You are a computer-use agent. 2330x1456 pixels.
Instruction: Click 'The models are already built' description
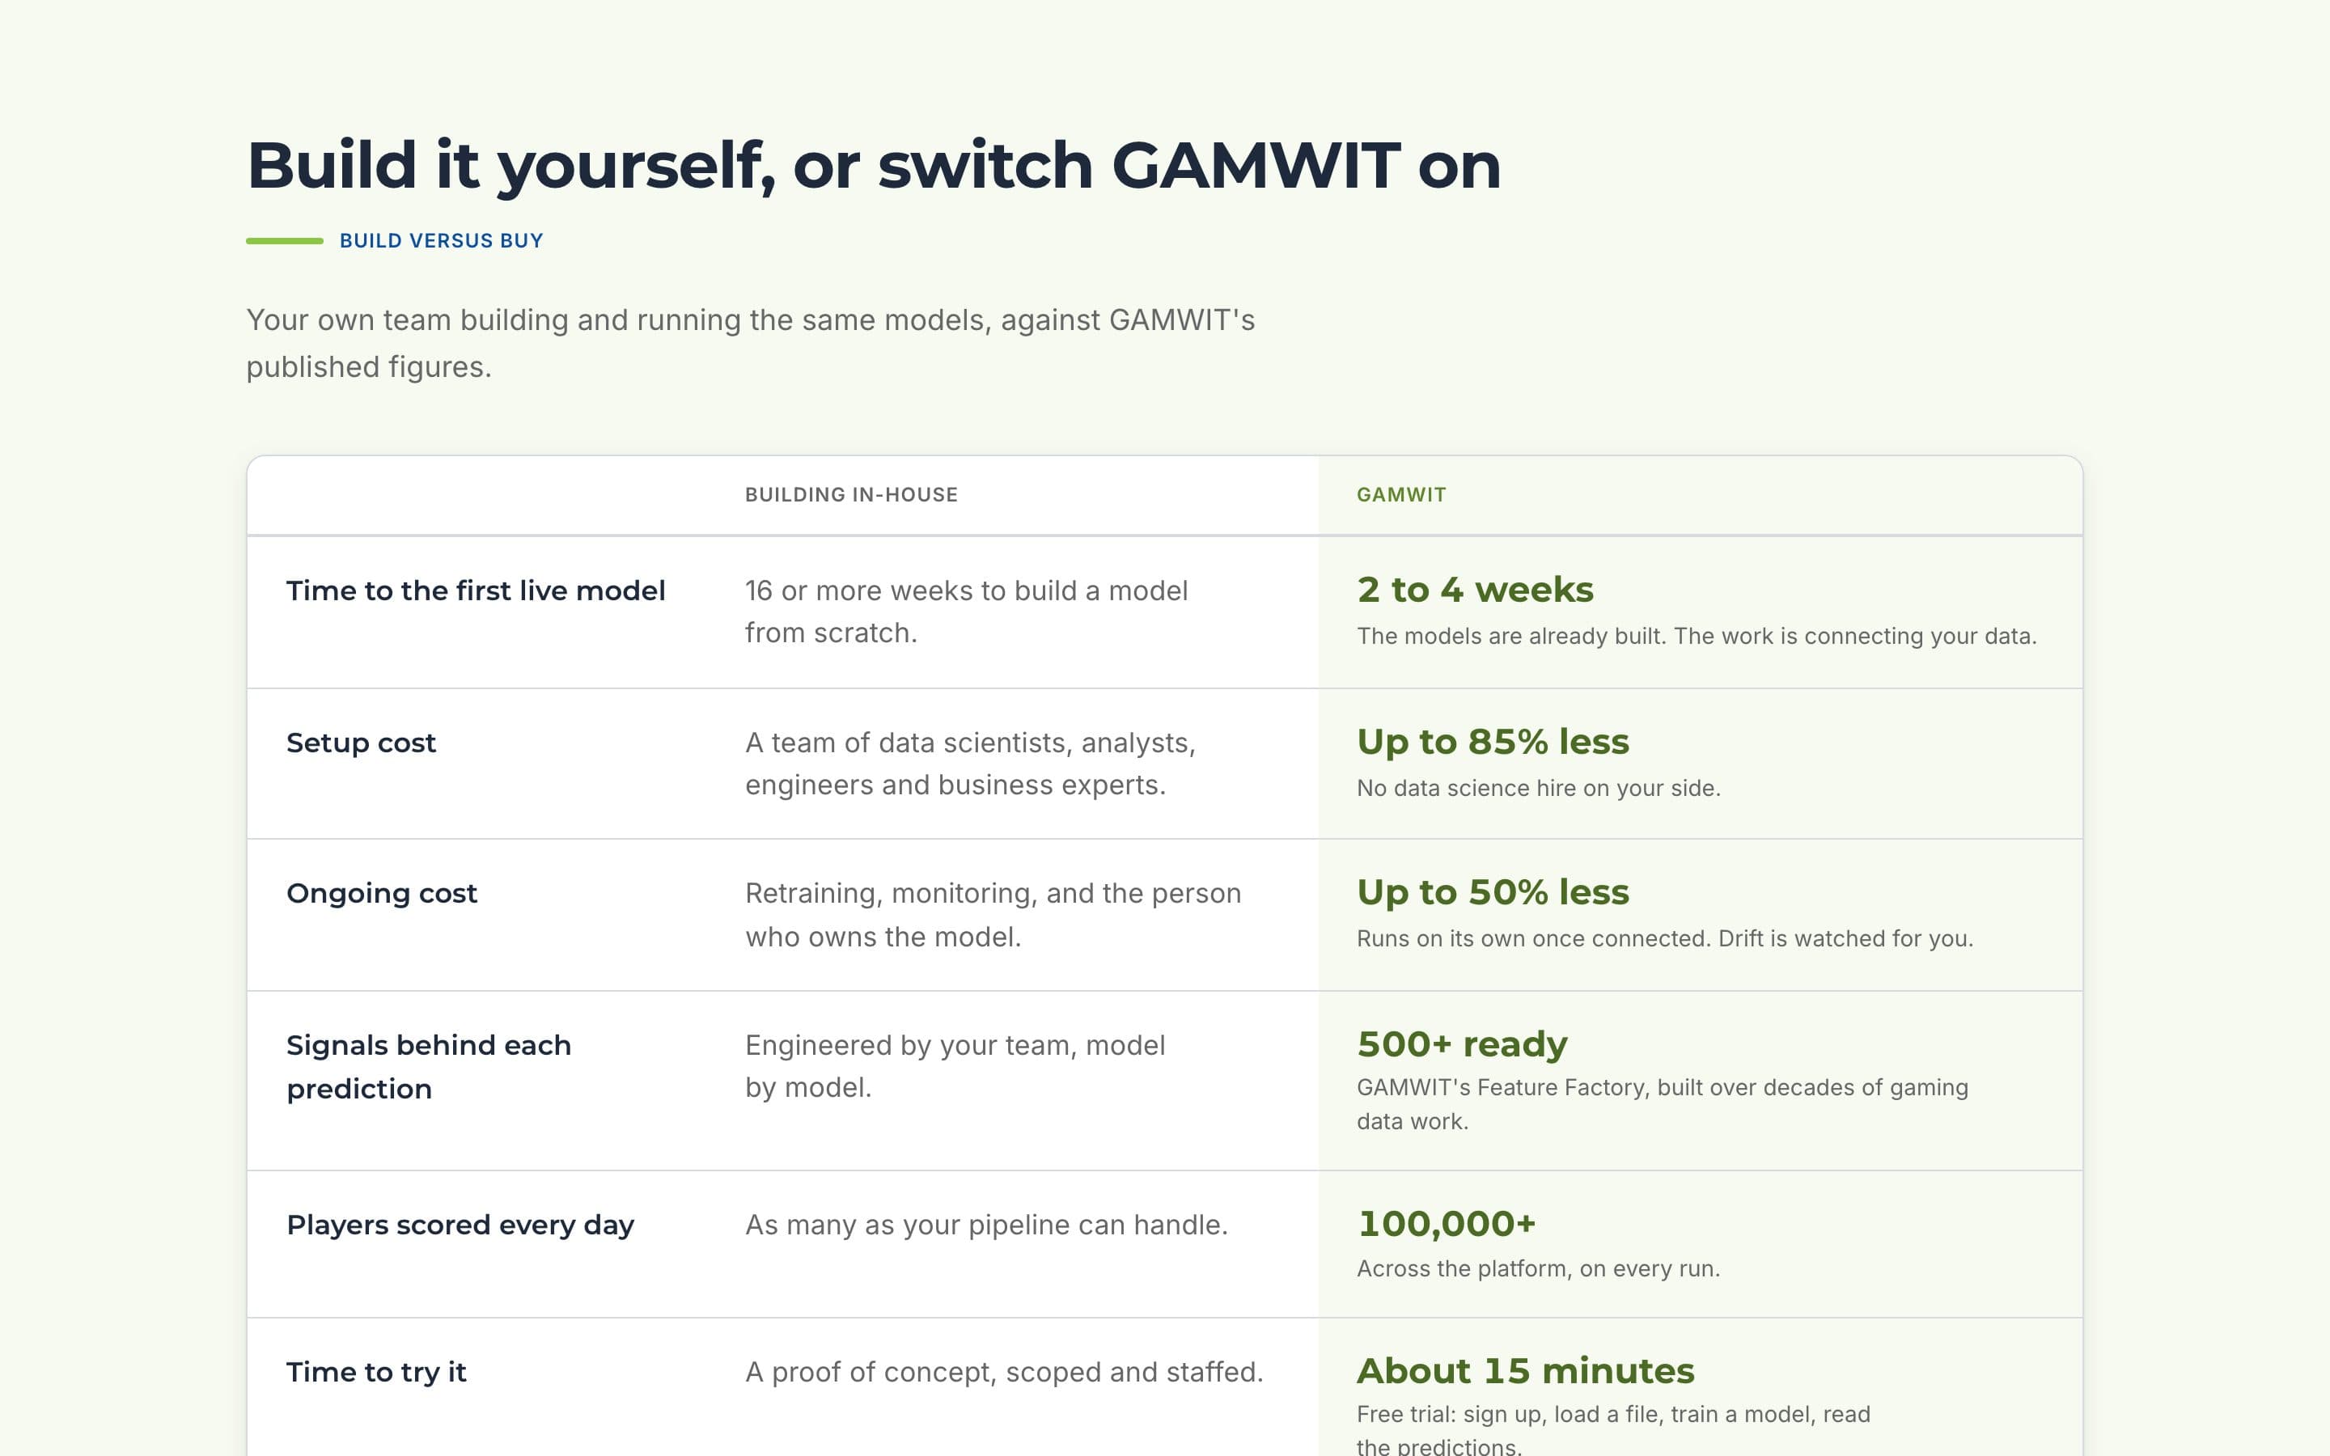(x=1697, y=637)
